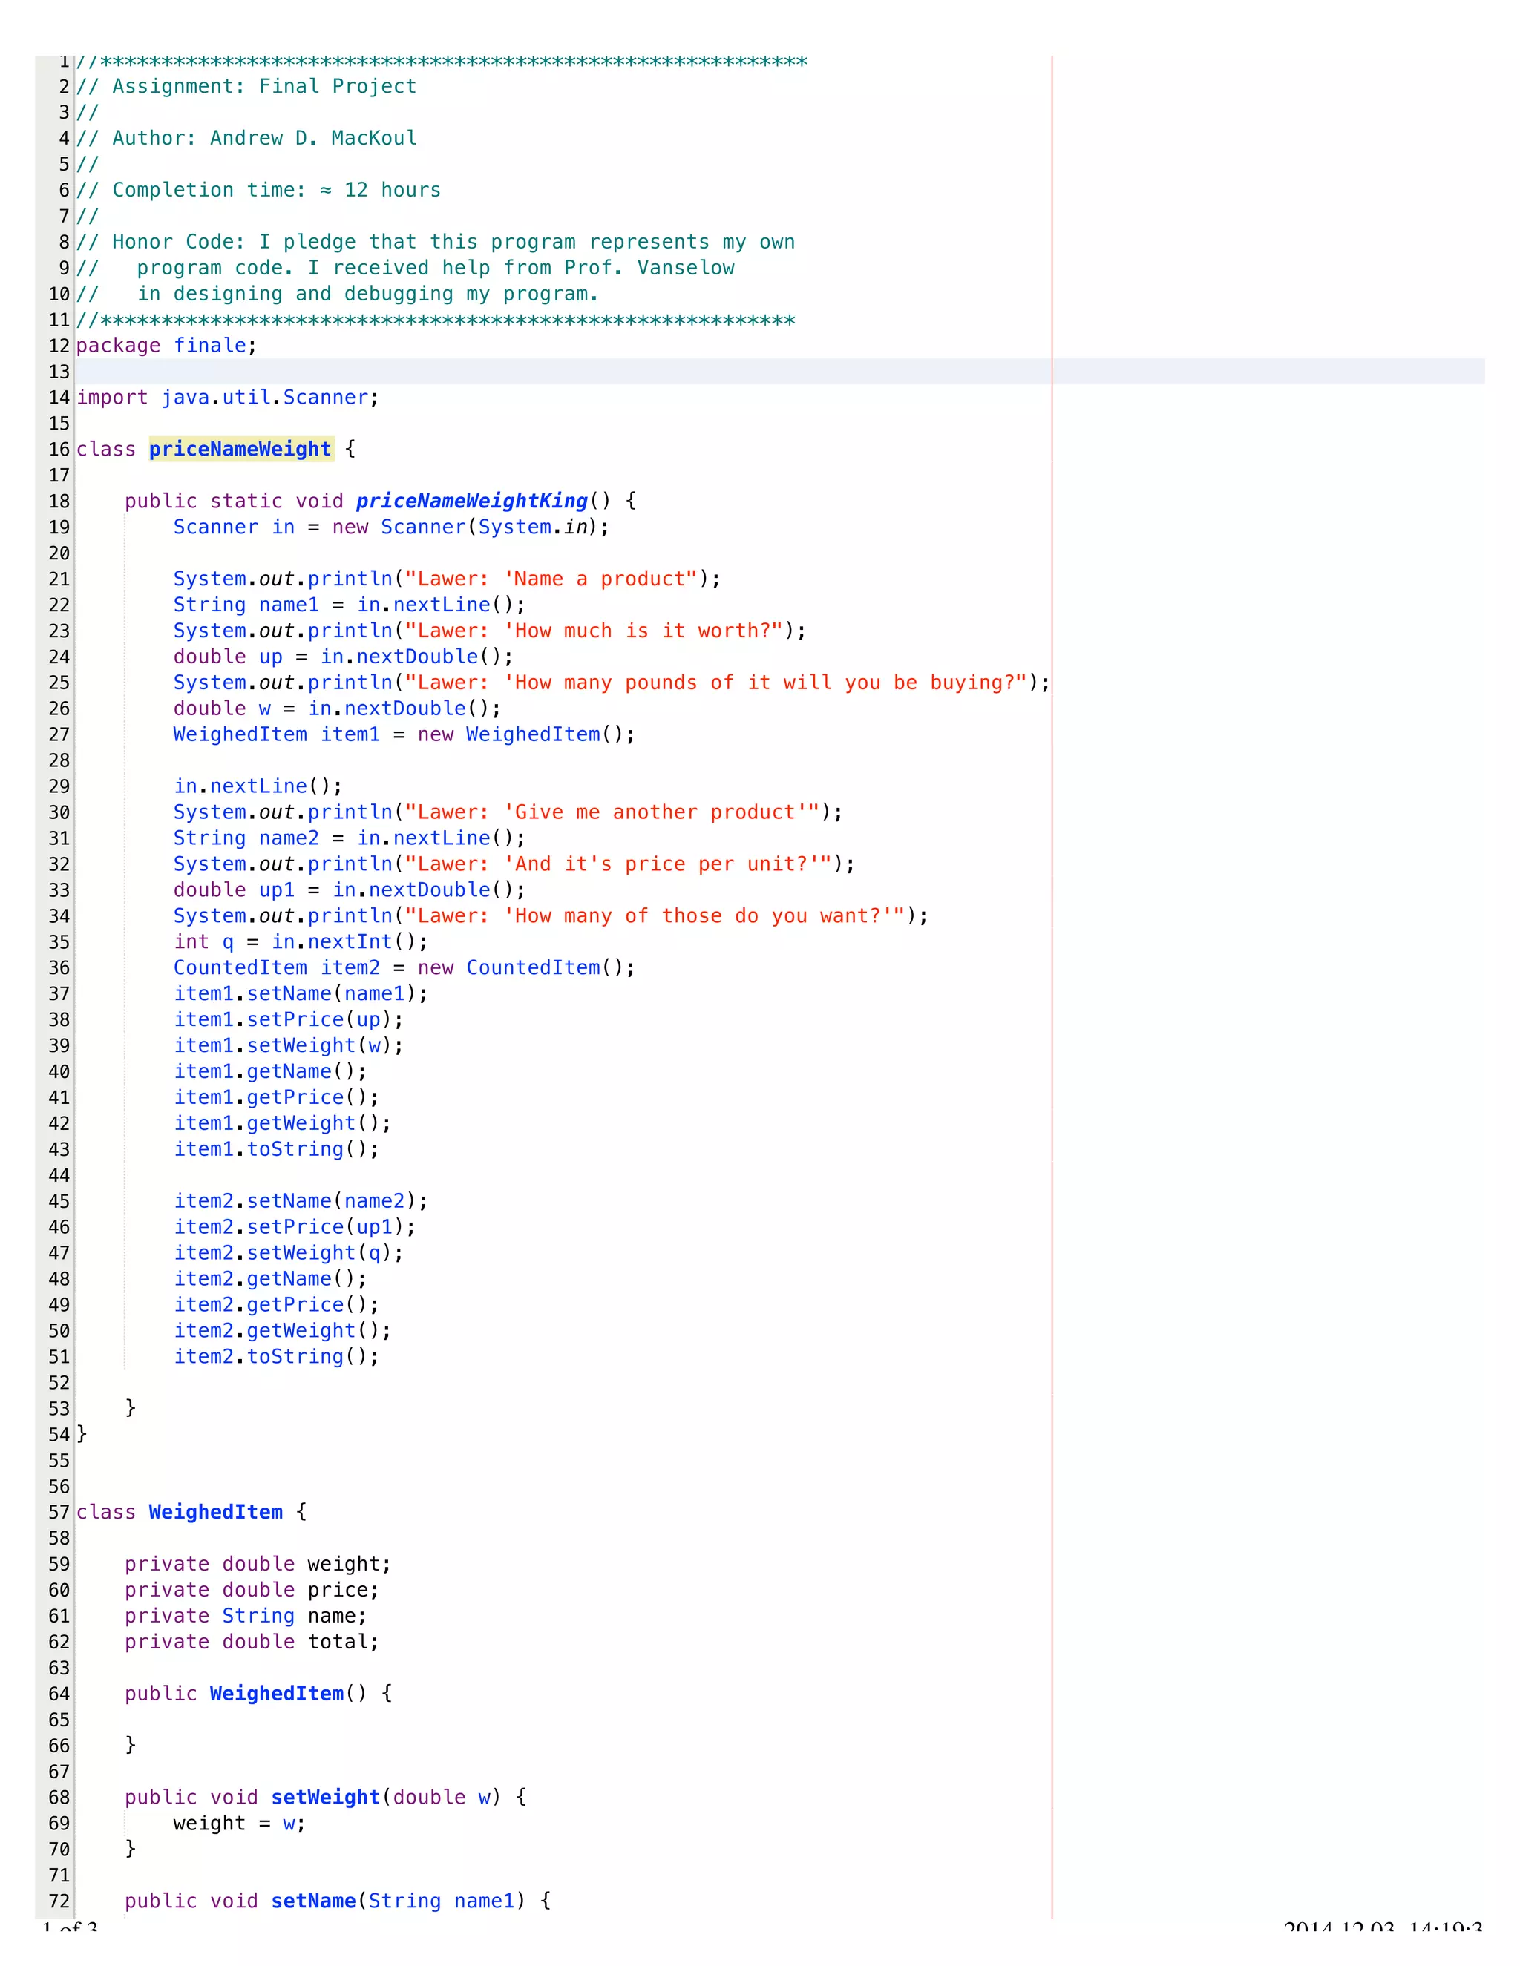Click 'item1.setWeight(w);'
1520x1966 pixels.
(289, 1046)
